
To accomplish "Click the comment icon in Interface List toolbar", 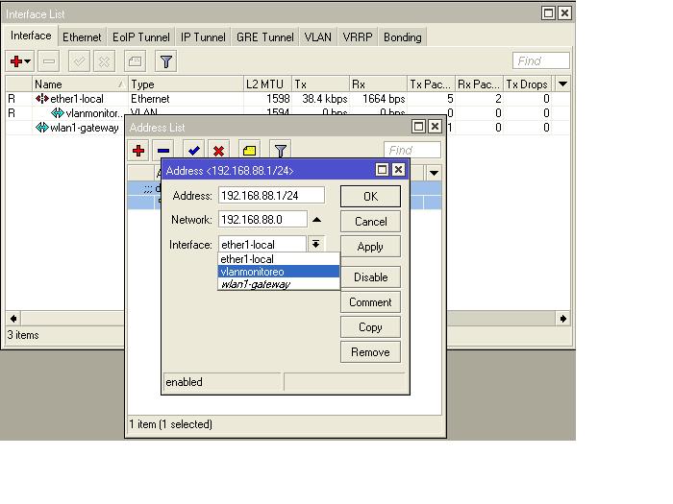I will tap(136, 61).
